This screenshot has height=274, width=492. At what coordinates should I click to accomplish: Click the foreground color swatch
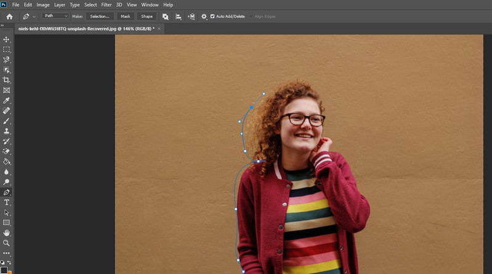coord(5,271)
